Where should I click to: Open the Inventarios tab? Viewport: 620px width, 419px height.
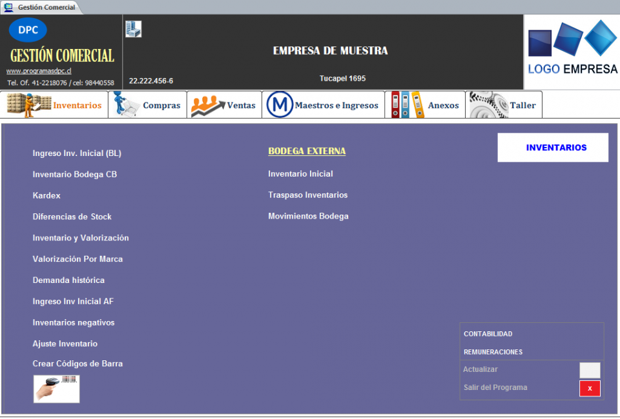tap(54, 105)
